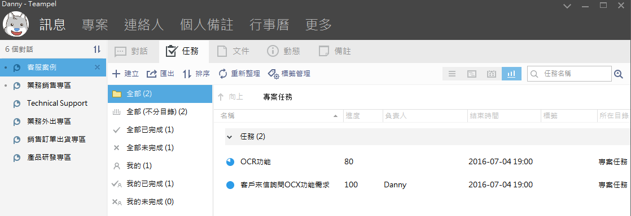631x216 pixels.
Task: Open the 訊息 main menu
Action: tap(52, 25)
